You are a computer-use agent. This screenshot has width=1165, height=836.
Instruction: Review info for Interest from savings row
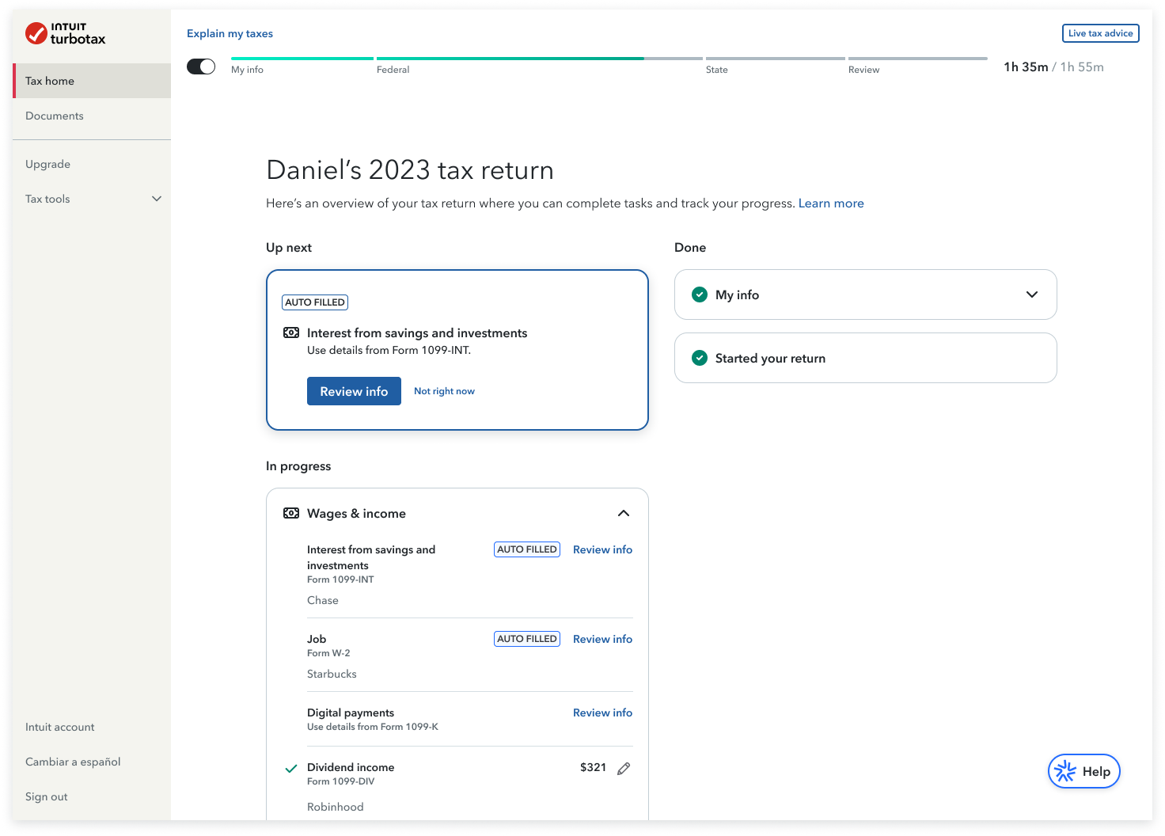point(602,549)
